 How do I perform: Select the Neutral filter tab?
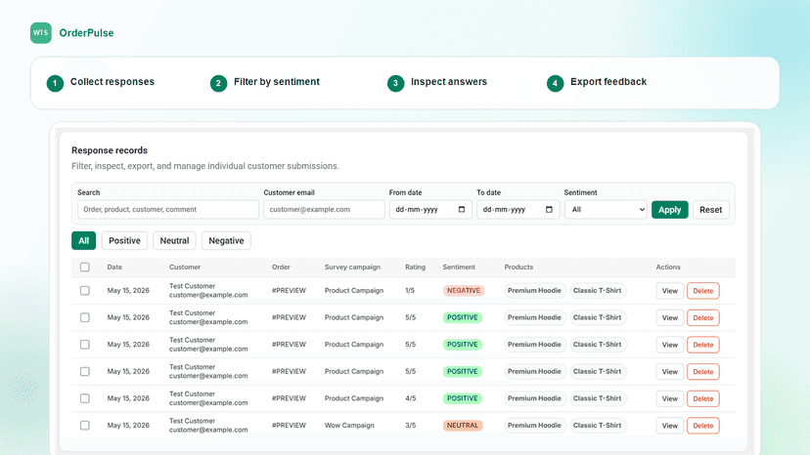click(x=174, y=240)
